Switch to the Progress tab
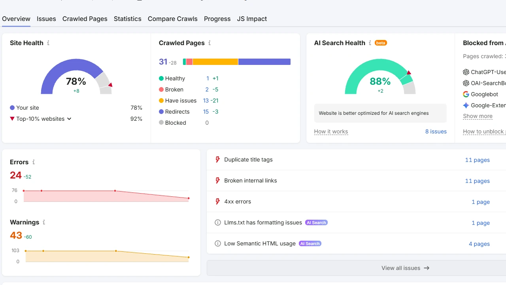Viewport: 506px width, 285px height. (x=217, y=19)
